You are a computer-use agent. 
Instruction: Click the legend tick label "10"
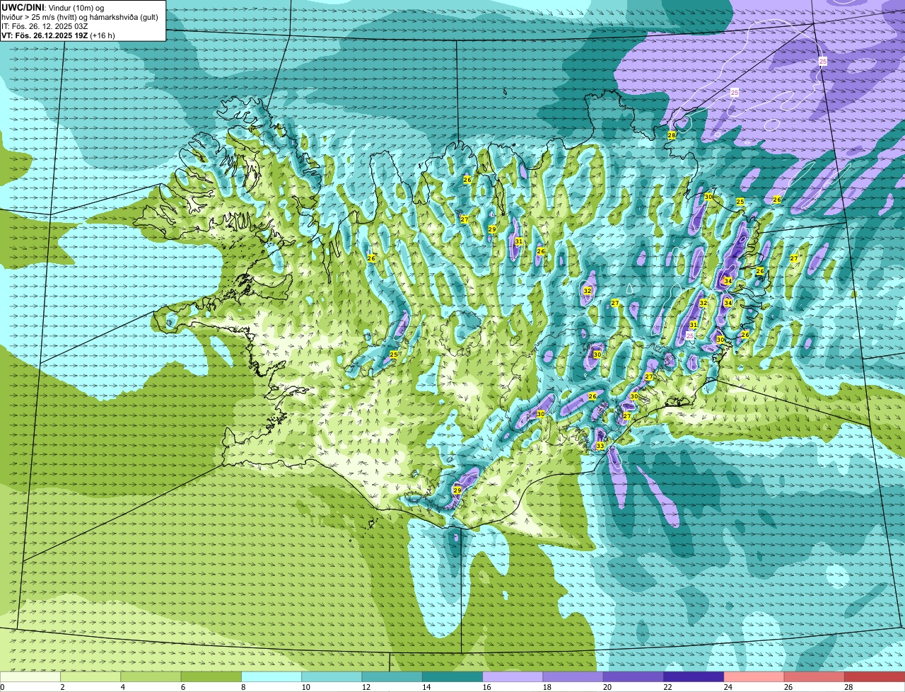tap(305, 687)
